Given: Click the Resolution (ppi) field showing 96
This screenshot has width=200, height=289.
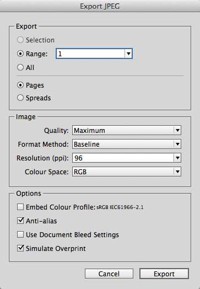Looking at the screenshot, I should (x=123, y=158).
